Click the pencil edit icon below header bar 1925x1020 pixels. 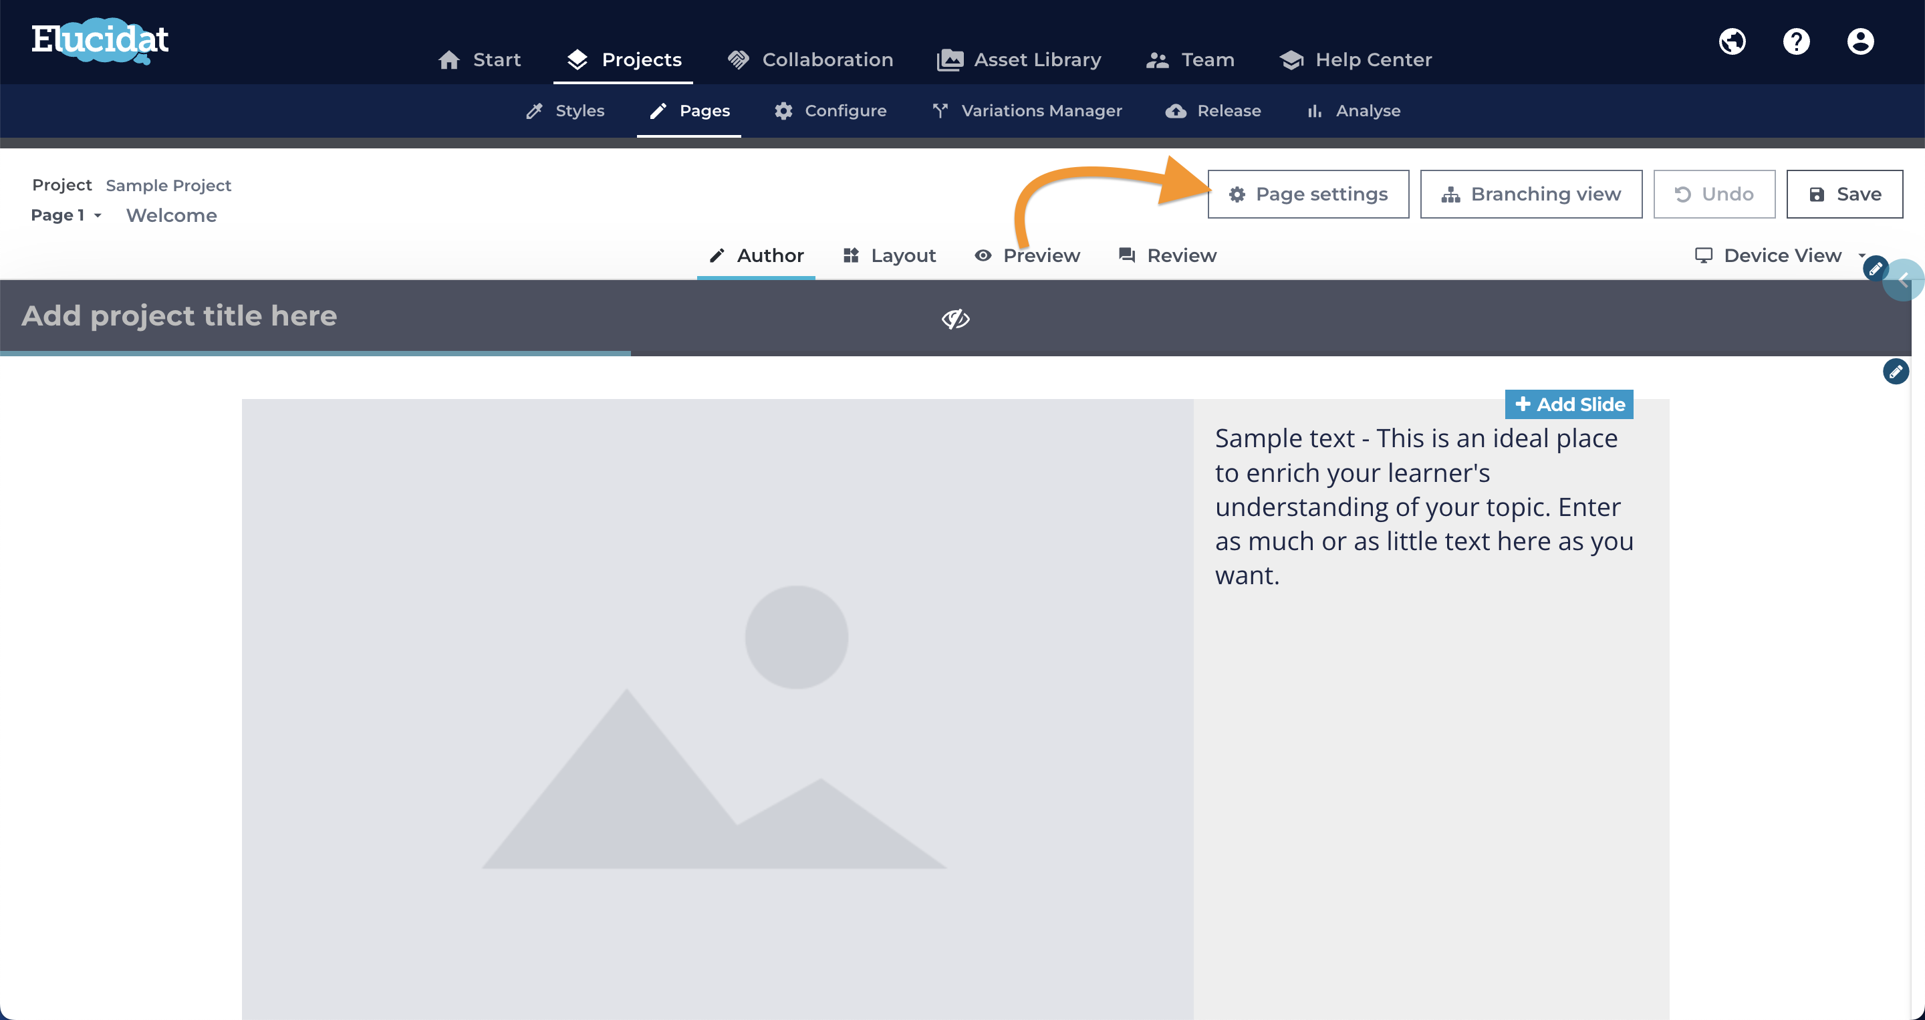pyautogui.click(x=1896, y=372)
